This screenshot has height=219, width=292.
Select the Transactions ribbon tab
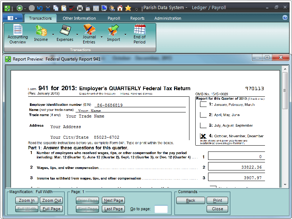[x=41, y=18]
